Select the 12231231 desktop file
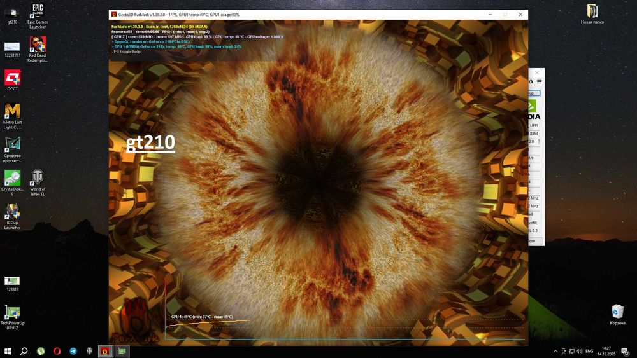The width and height of the screenshot is (637, 358). pyautogui.click(x=12, y=50)
